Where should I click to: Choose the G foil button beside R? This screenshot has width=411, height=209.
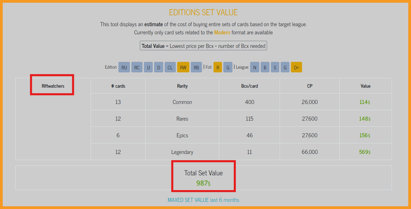[x=228, y=67]
